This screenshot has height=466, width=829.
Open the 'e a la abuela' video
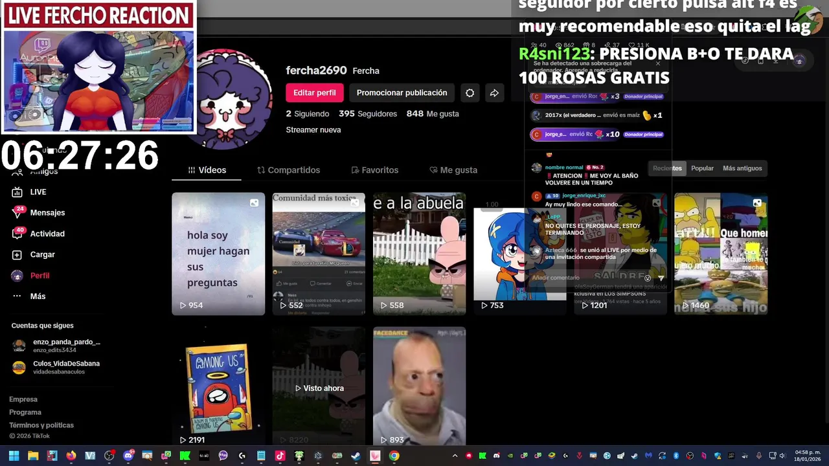tap(419, 254)
